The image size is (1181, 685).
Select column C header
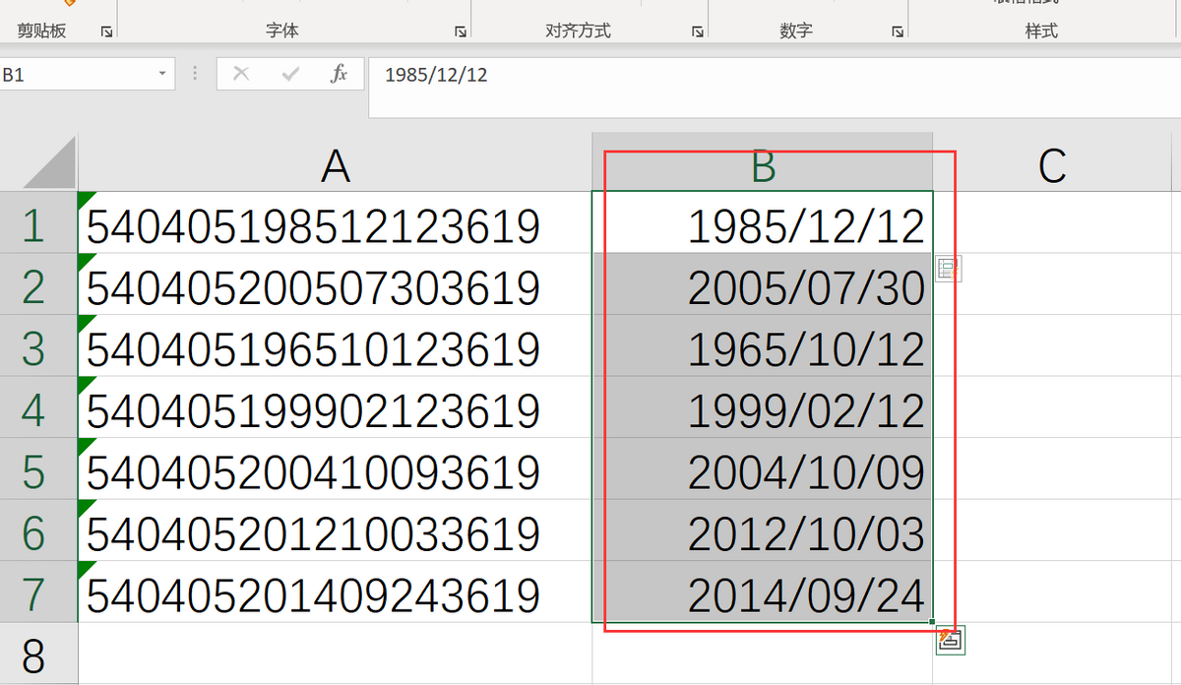pos(1053,162)
